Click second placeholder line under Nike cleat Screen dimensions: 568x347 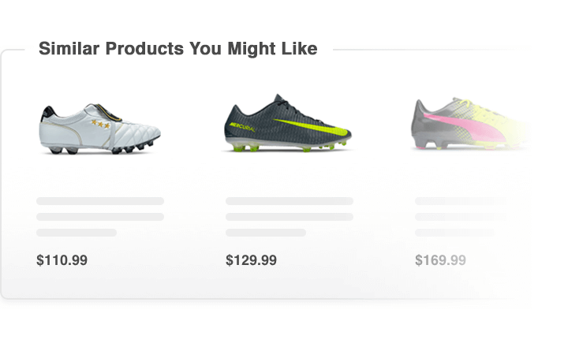click(x=290, y=217)
